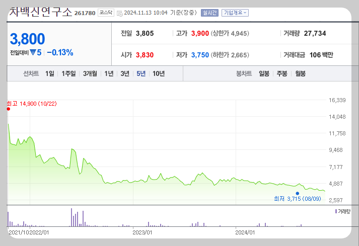Screen dimensions: 359x246
Task: Click the 차백신연구소 company name
Action: [x=40, y=12]
